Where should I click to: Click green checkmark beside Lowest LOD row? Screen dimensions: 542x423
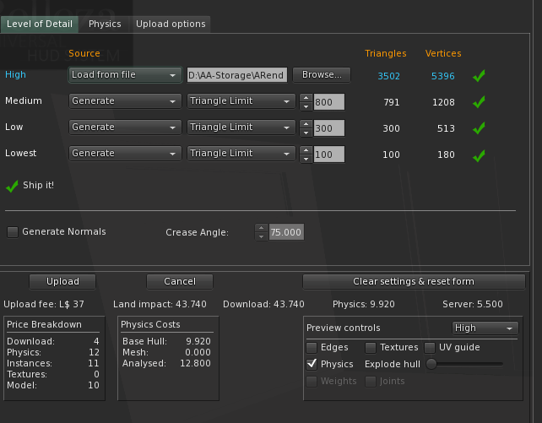click(479, 155)
